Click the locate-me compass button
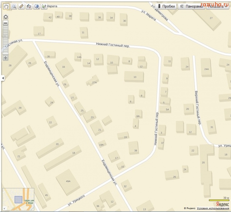231x212 pixels. tap(5, 17)
